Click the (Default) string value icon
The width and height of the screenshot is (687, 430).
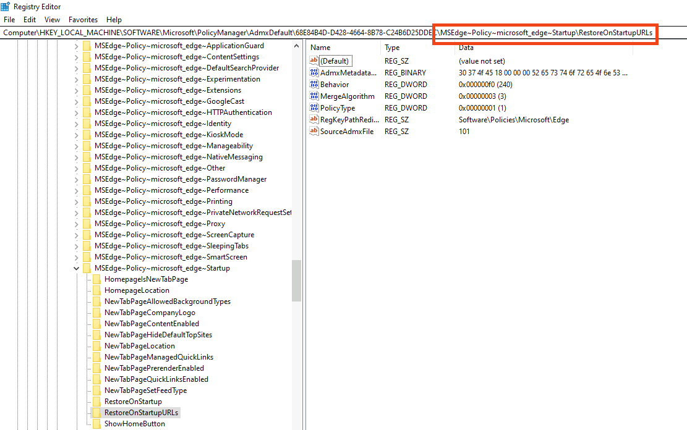(x=314, y=61)
